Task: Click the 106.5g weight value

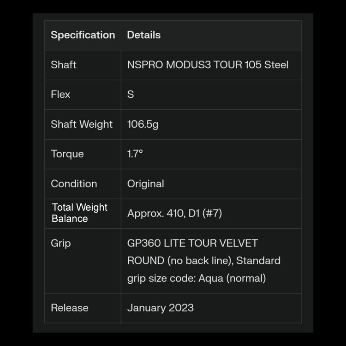Action: [143, 124]
